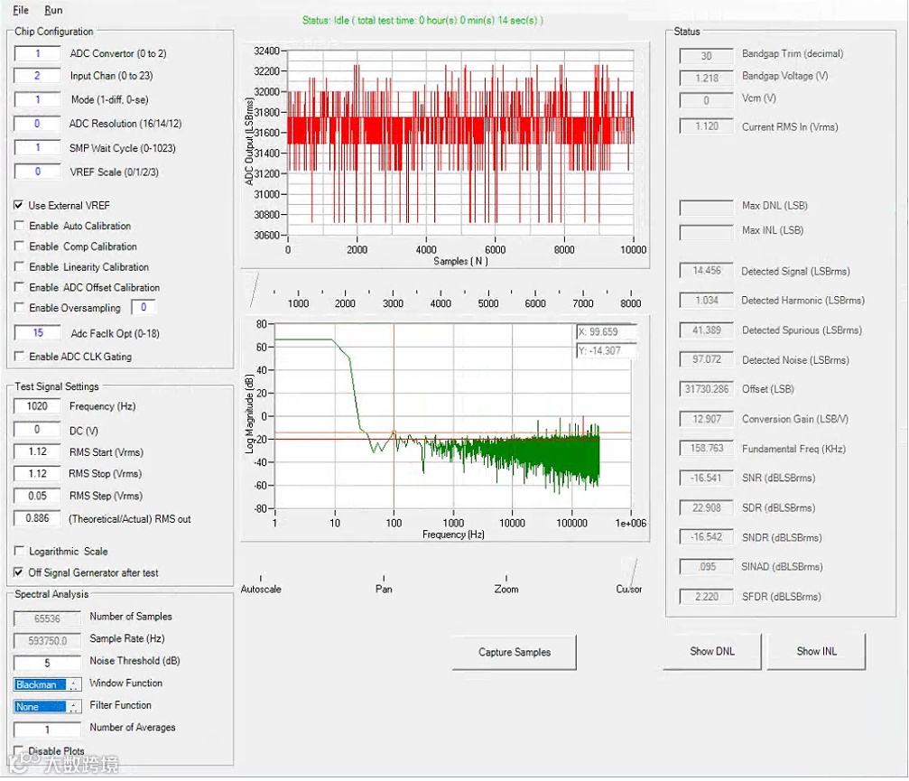
Task: Open the Window Function Blackman dropdown
Action: [47, 684]
